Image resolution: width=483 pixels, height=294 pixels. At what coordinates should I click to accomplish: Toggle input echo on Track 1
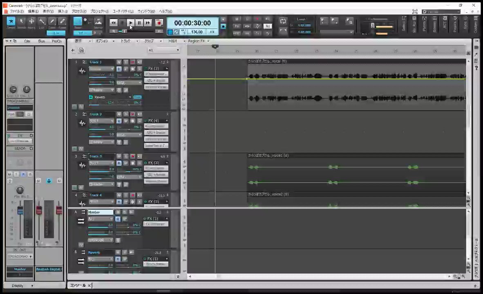tap(139, 62)
